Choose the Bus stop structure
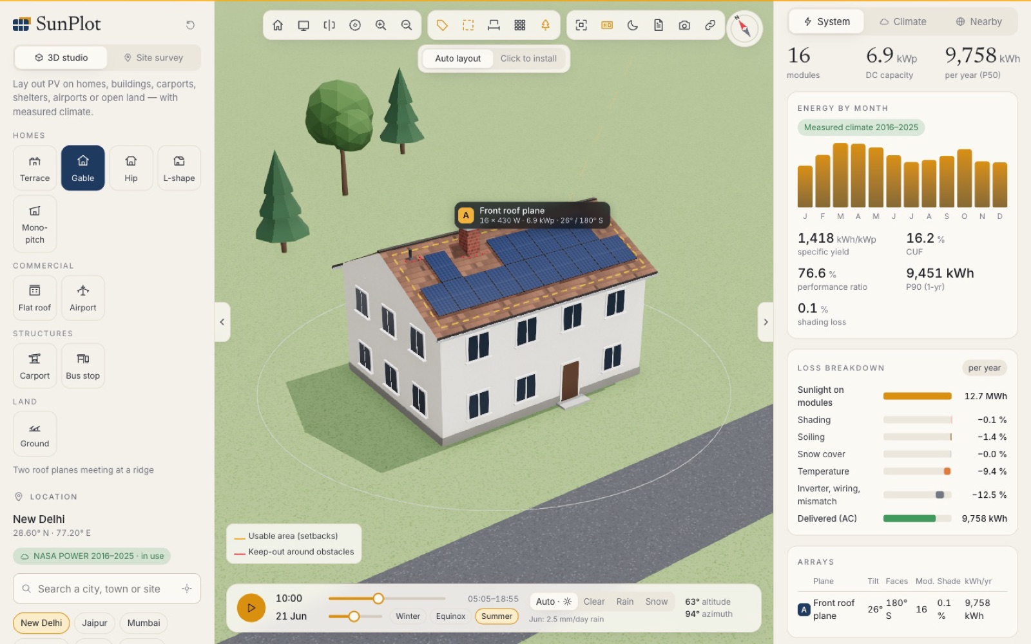The image size is (1031, 644). pos(83,366)
